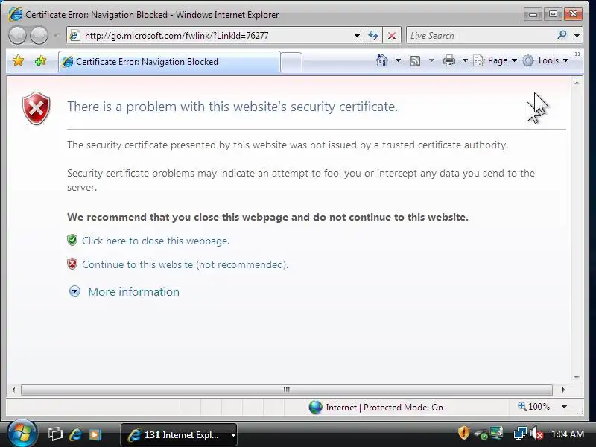Click the Safely Remove Hardware tray icon
Image resolution: width=596 pixels, height=447 pixels.
click(x=481, y=434)
